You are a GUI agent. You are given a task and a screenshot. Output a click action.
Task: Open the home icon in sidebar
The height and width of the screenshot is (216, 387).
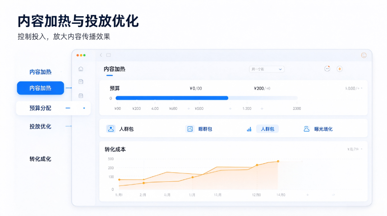point(81,69)
